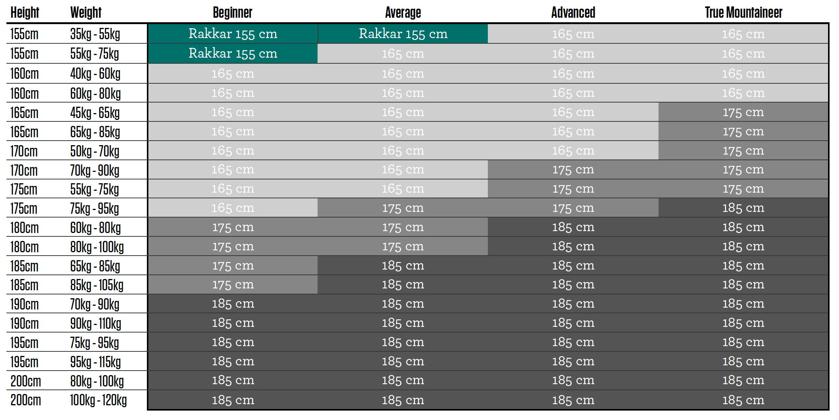The width and height of the screenshot is (839, 420).
Task: Click weight range 85kg - 105kg
Action: pos(97,285)
